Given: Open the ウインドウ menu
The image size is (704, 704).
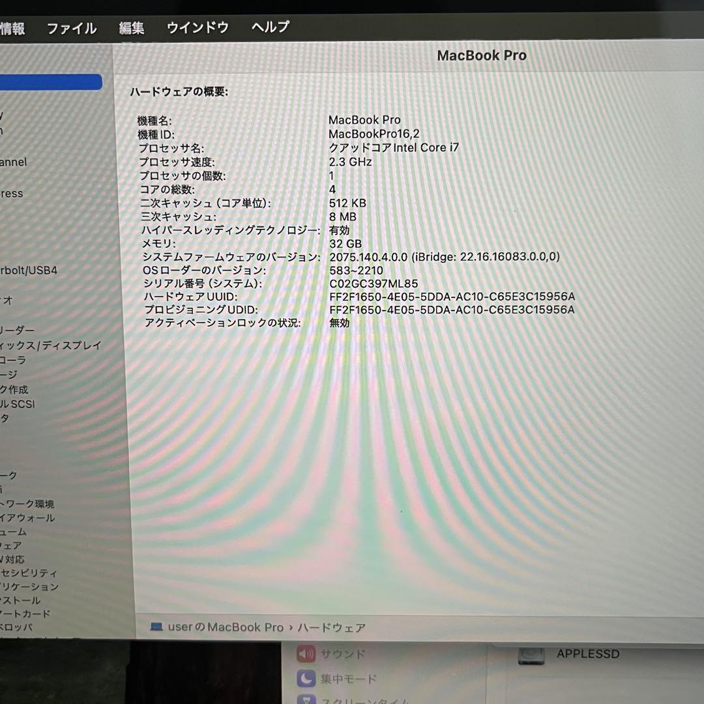Looking at the screenshot, I should 198,28.
